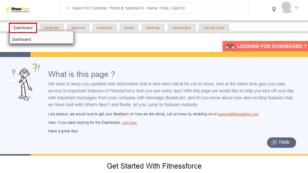
Task: Click the thinking stick figure illustration
Action: (24, 83)
